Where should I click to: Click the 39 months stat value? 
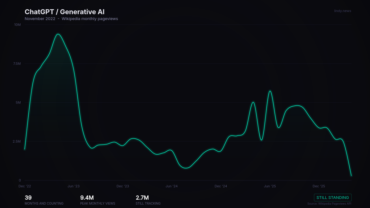(28, 198)
